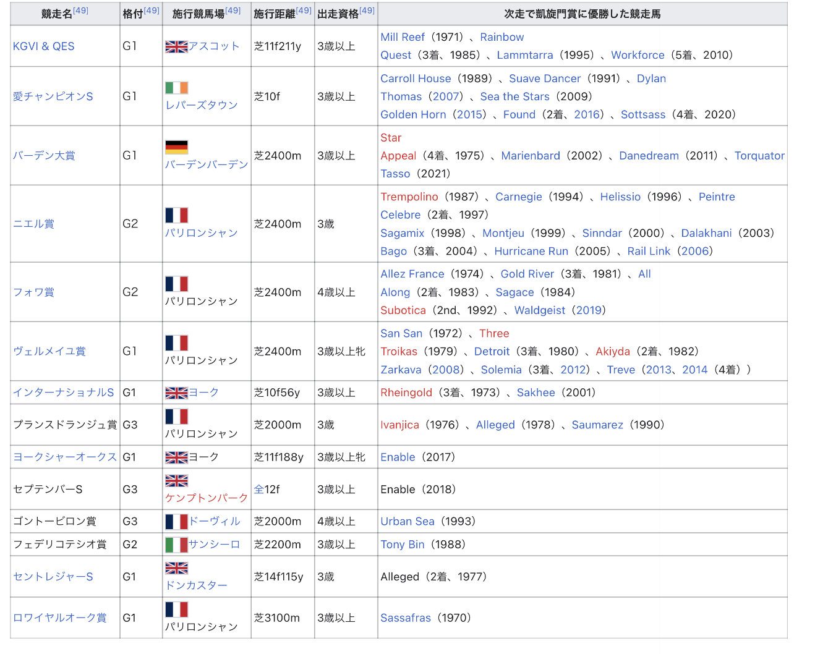Click the French flag in the ニエル賞 row

click(x=176, y=215)
